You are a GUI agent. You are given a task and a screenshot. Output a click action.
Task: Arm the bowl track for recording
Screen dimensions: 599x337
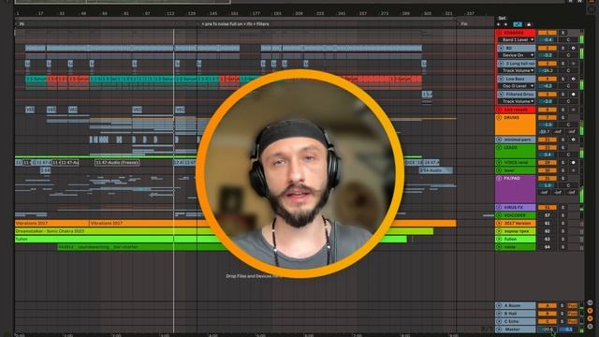click(573, 170)
